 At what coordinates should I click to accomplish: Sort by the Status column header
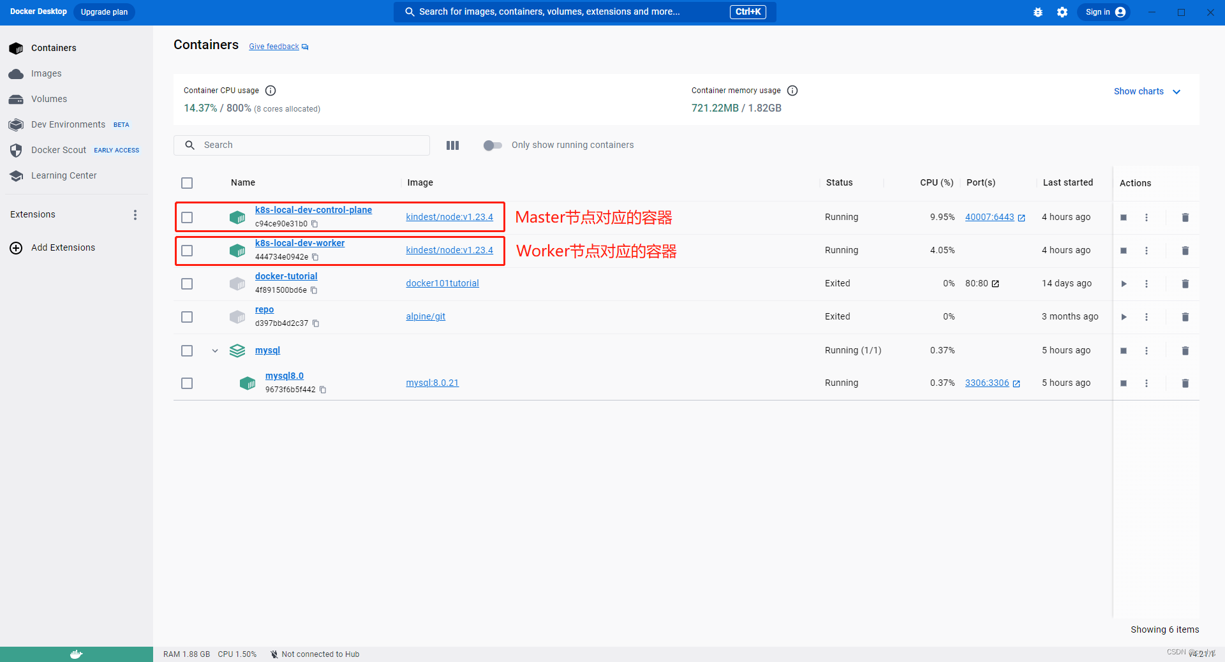pos(839,183)
